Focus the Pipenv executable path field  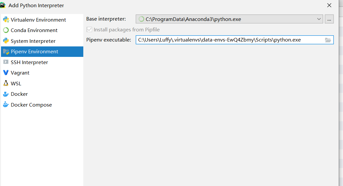[235, 40]
